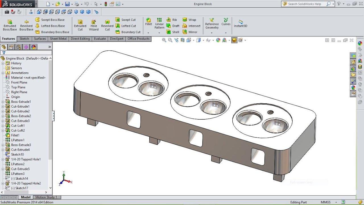Click MMGS unit system in status bar
This screenshot has width=364, height=205.
click(x=326, y=202)
